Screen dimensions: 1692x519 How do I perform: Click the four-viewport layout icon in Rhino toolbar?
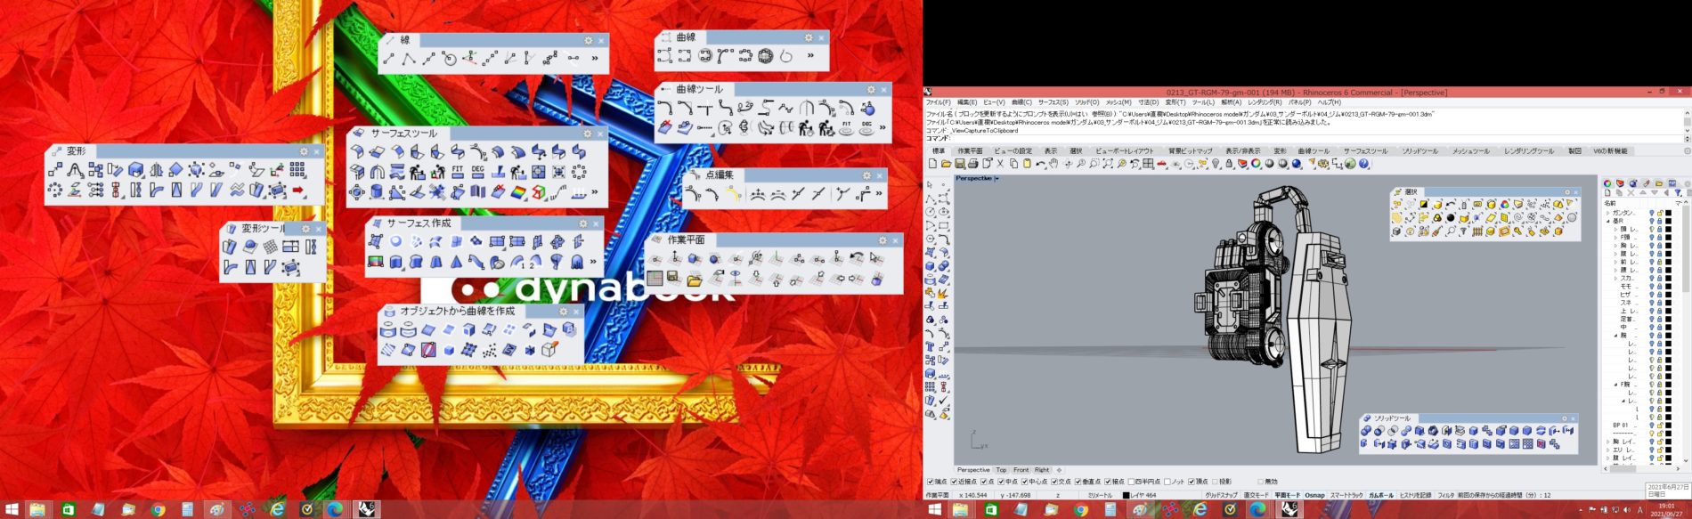click(x=1148, y=164)
